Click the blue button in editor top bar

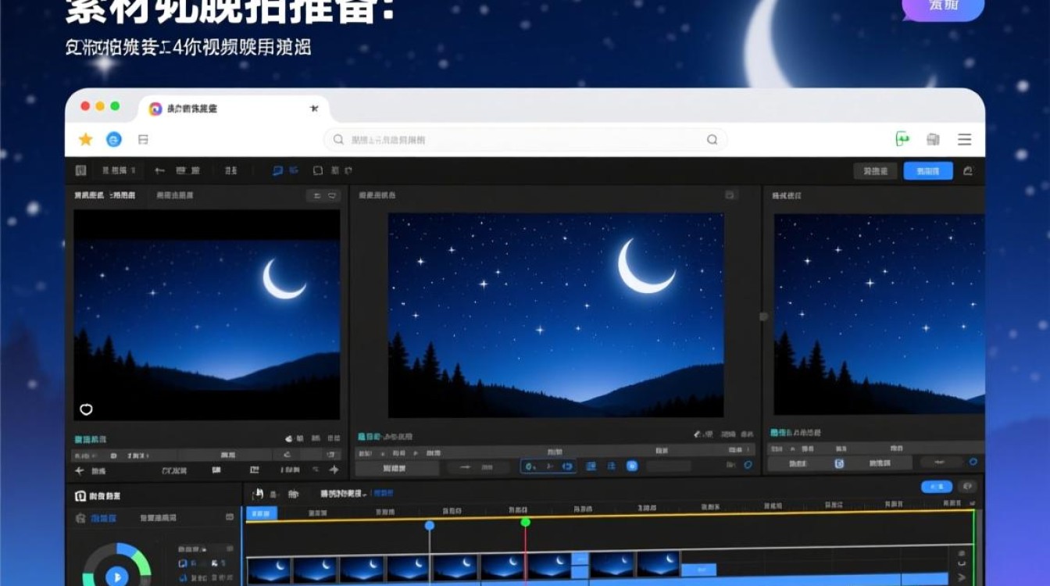(928, 170)
